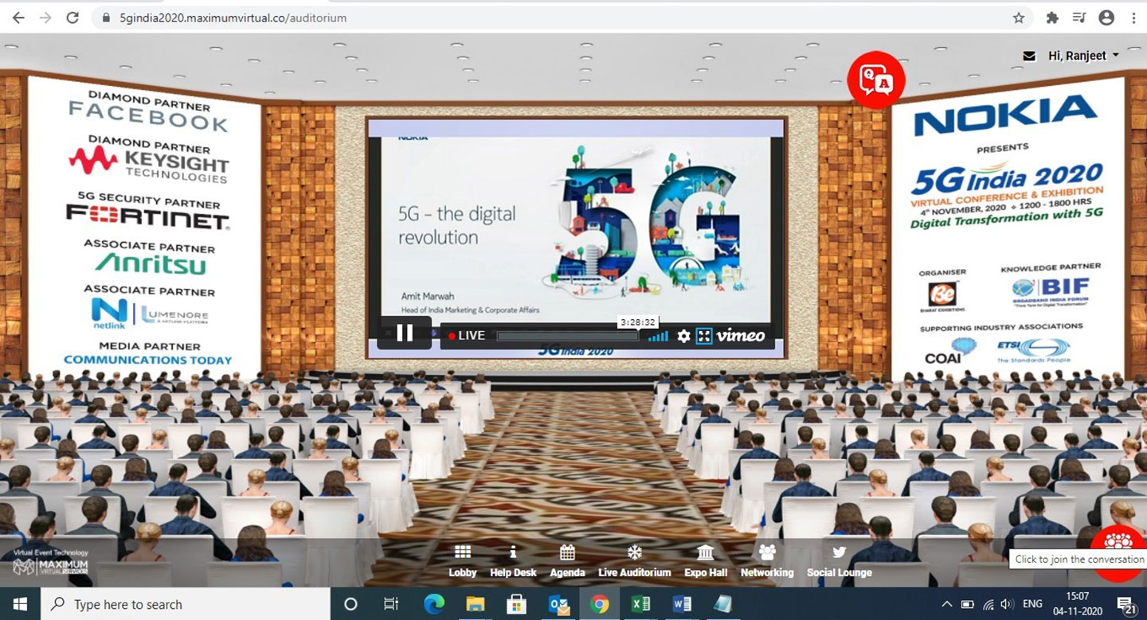The height and width of the screenshot is (620, 1147).
Task: Click the Fortinet security partner logo
Action: [148, 216]
